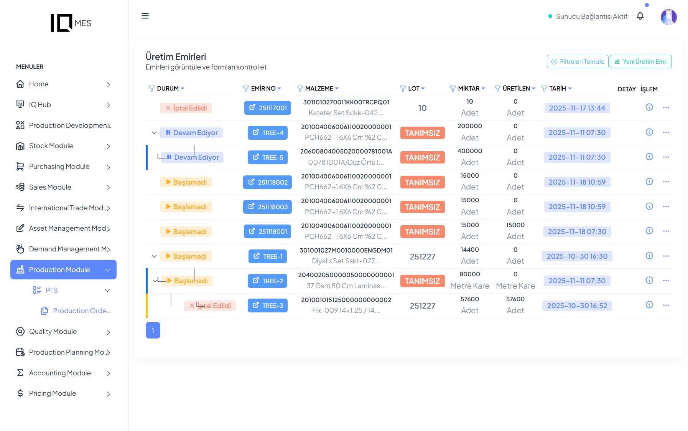Open three-dot menu for order 251118001
Screen dimensions: 688x431
coord(666,231)
